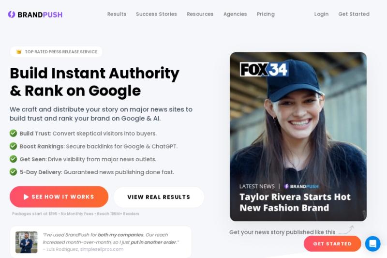Open the Results menu item
The width and height of the screenshot is (387, 258).
point(117,14)
